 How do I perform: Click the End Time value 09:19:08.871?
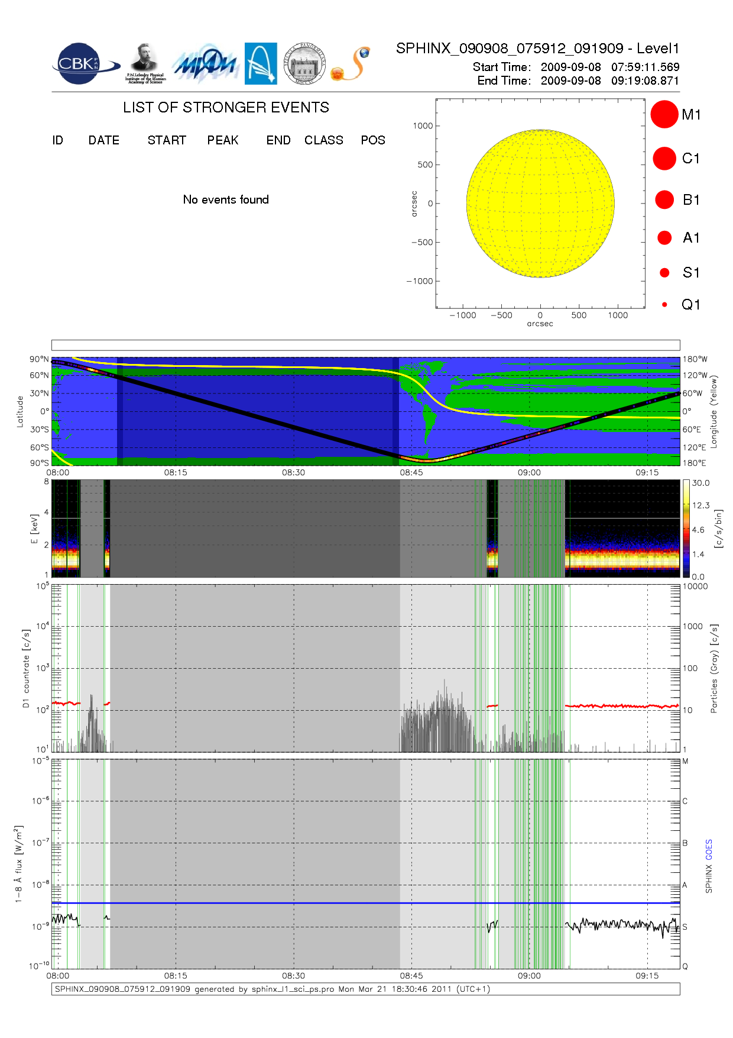[x=646, y=80]
